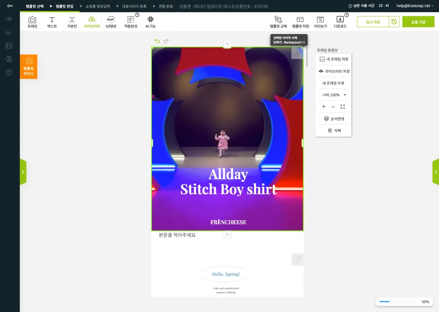The height and width of the screenshot is (312, 439).
Task: Click 내 프레임 수정
Action: (x=333, y=83)
